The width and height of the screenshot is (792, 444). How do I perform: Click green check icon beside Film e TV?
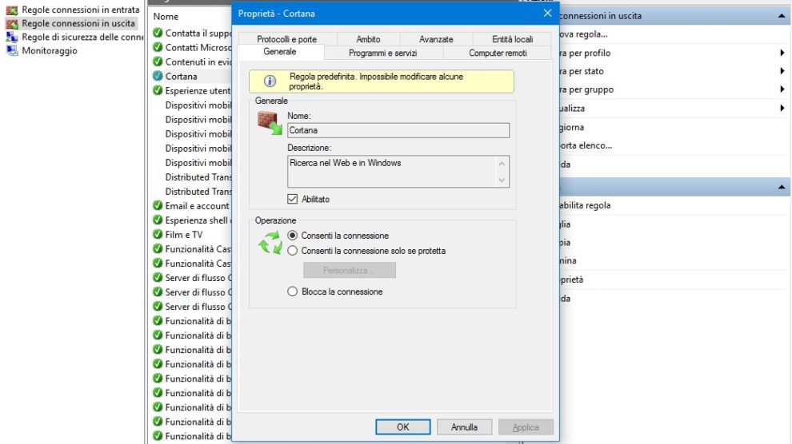pos(158,234)
